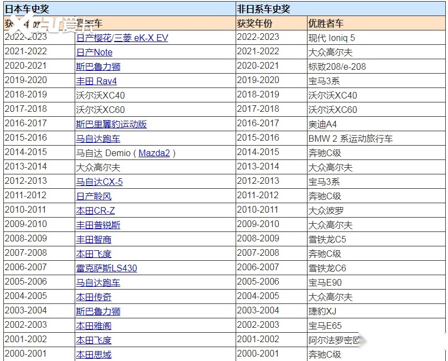Screen dimensions: 448x361
Task: Click the 雷克萨斯LS430 link
Action: click(x=107, y=268)
